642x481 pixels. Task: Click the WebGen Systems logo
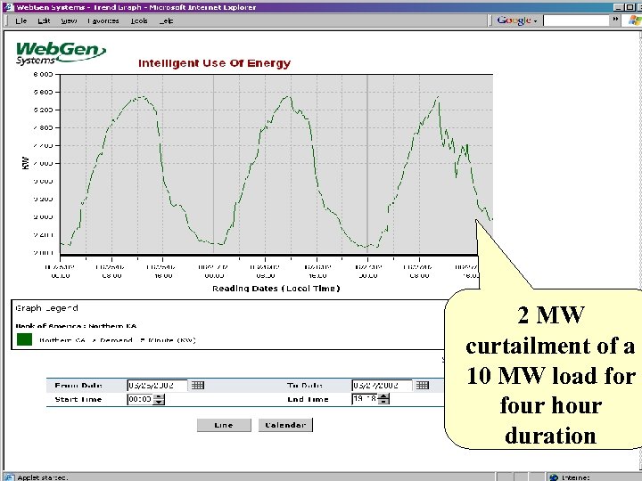[x=61, y=53]
